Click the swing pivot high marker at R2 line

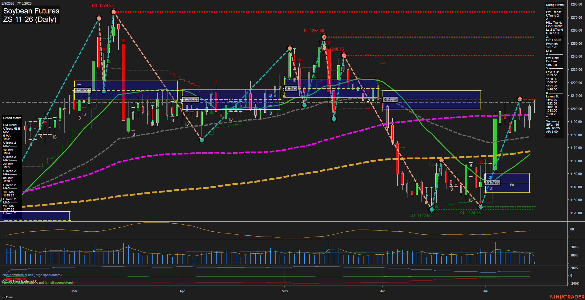click(x=324, y=37)
